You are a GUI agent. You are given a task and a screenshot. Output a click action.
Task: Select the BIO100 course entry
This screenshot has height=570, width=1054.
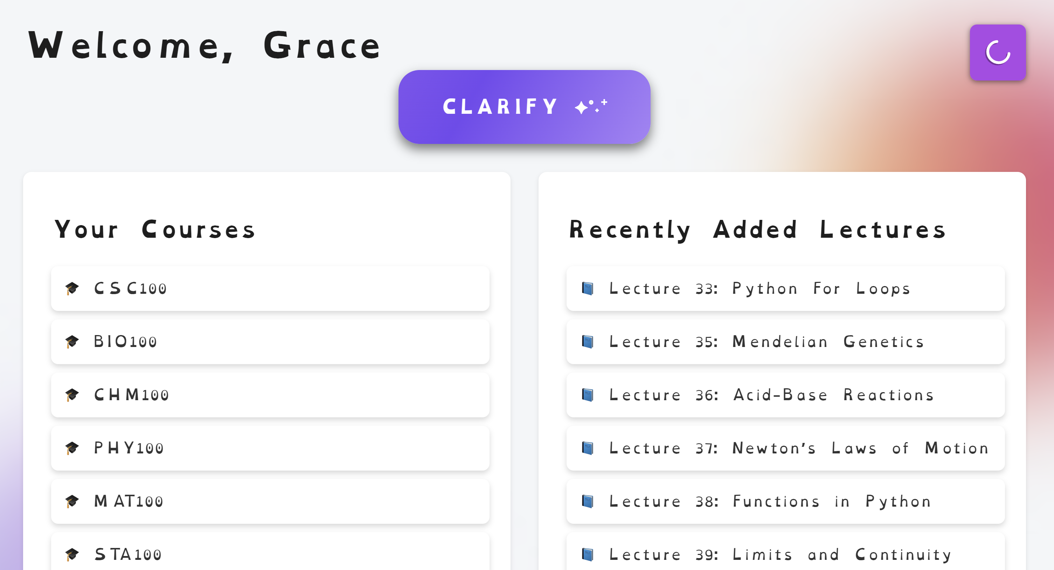click(x=270, y=342)
